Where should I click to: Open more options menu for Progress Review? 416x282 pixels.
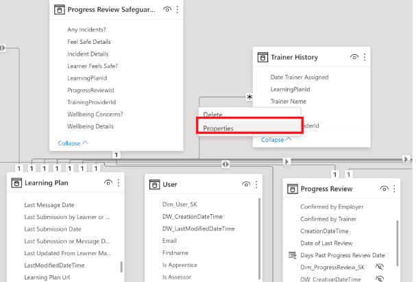[395, 189]
